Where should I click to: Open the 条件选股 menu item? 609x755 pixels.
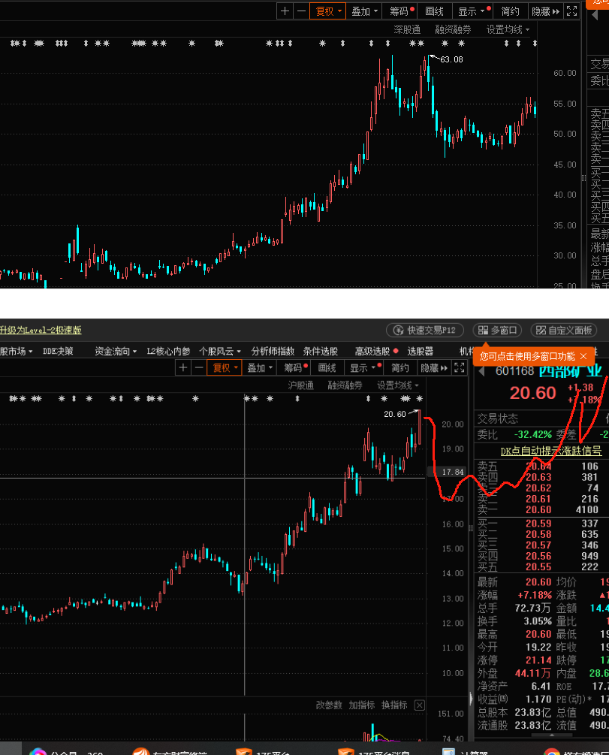(320, 351)
